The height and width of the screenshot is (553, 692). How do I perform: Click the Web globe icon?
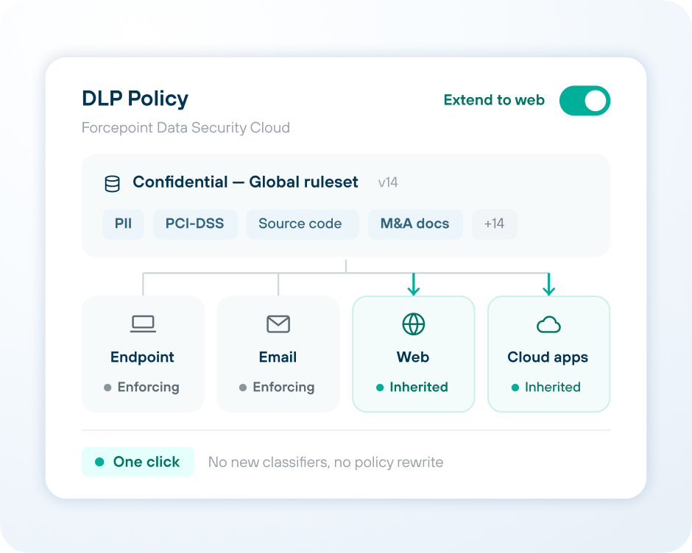[x=414, y=324]
